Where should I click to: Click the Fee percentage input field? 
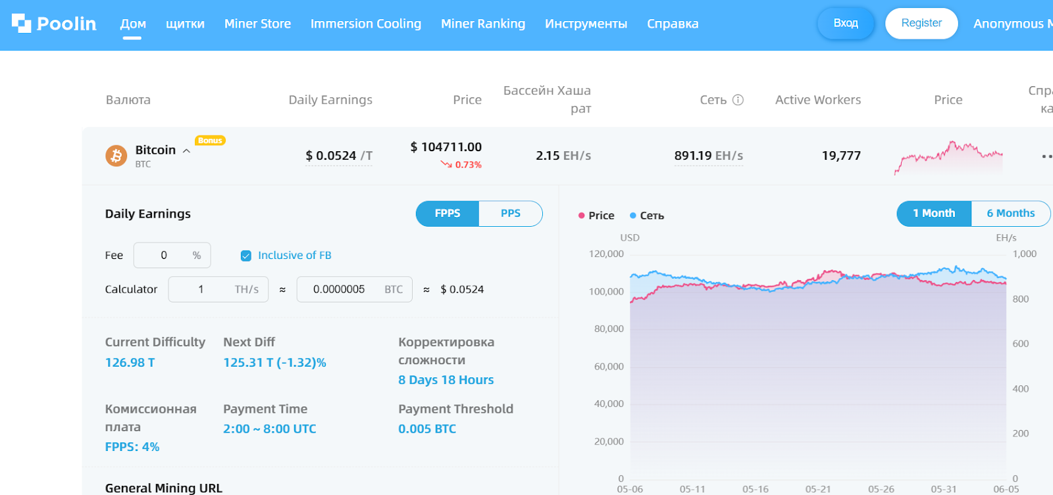pos(165,255)
